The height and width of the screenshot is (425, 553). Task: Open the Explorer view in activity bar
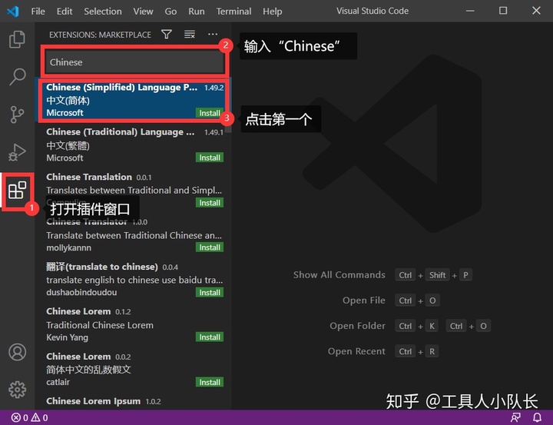(17, 39)
